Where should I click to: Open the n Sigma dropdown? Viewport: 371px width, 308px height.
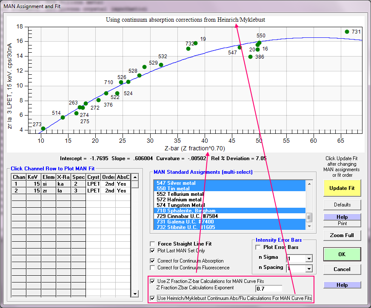point(309,258)
